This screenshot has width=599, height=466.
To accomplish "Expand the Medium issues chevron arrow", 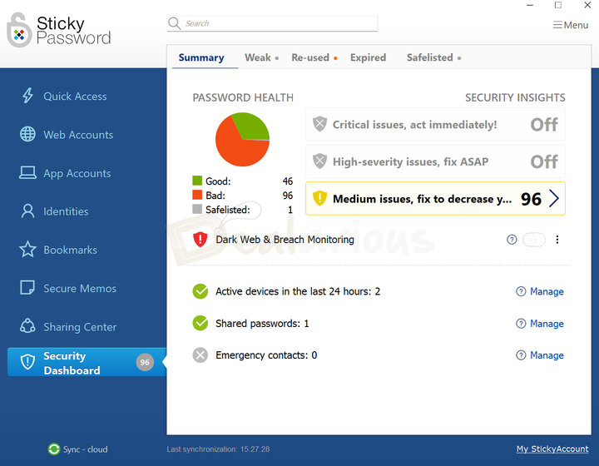I will 554,199.
